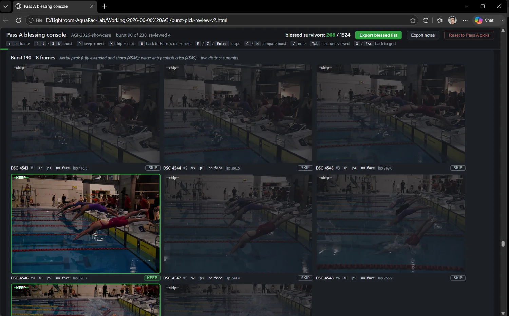This screenshot has width=509, height=316.
Task: View site information icon beside File
Action: (31, 20)
